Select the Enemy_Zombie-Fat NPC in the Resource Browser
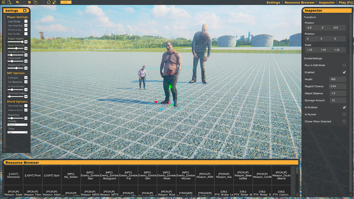 (128, 175)
